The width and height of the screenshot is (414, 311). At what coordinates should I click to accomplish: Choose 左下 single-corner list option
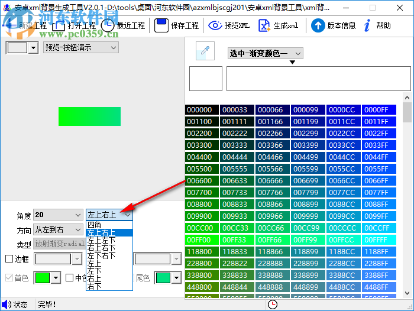pos(109,271)
